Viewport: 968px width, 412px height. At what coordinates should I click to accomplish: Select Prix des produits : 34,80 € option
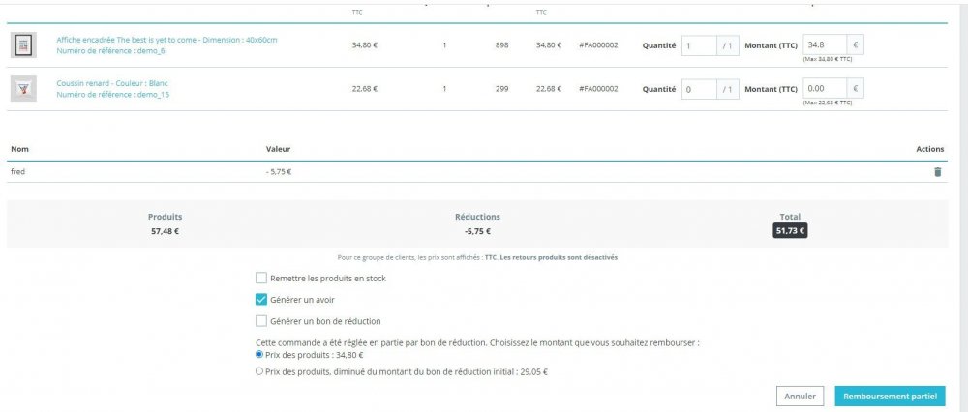click(x=259, y=355)
